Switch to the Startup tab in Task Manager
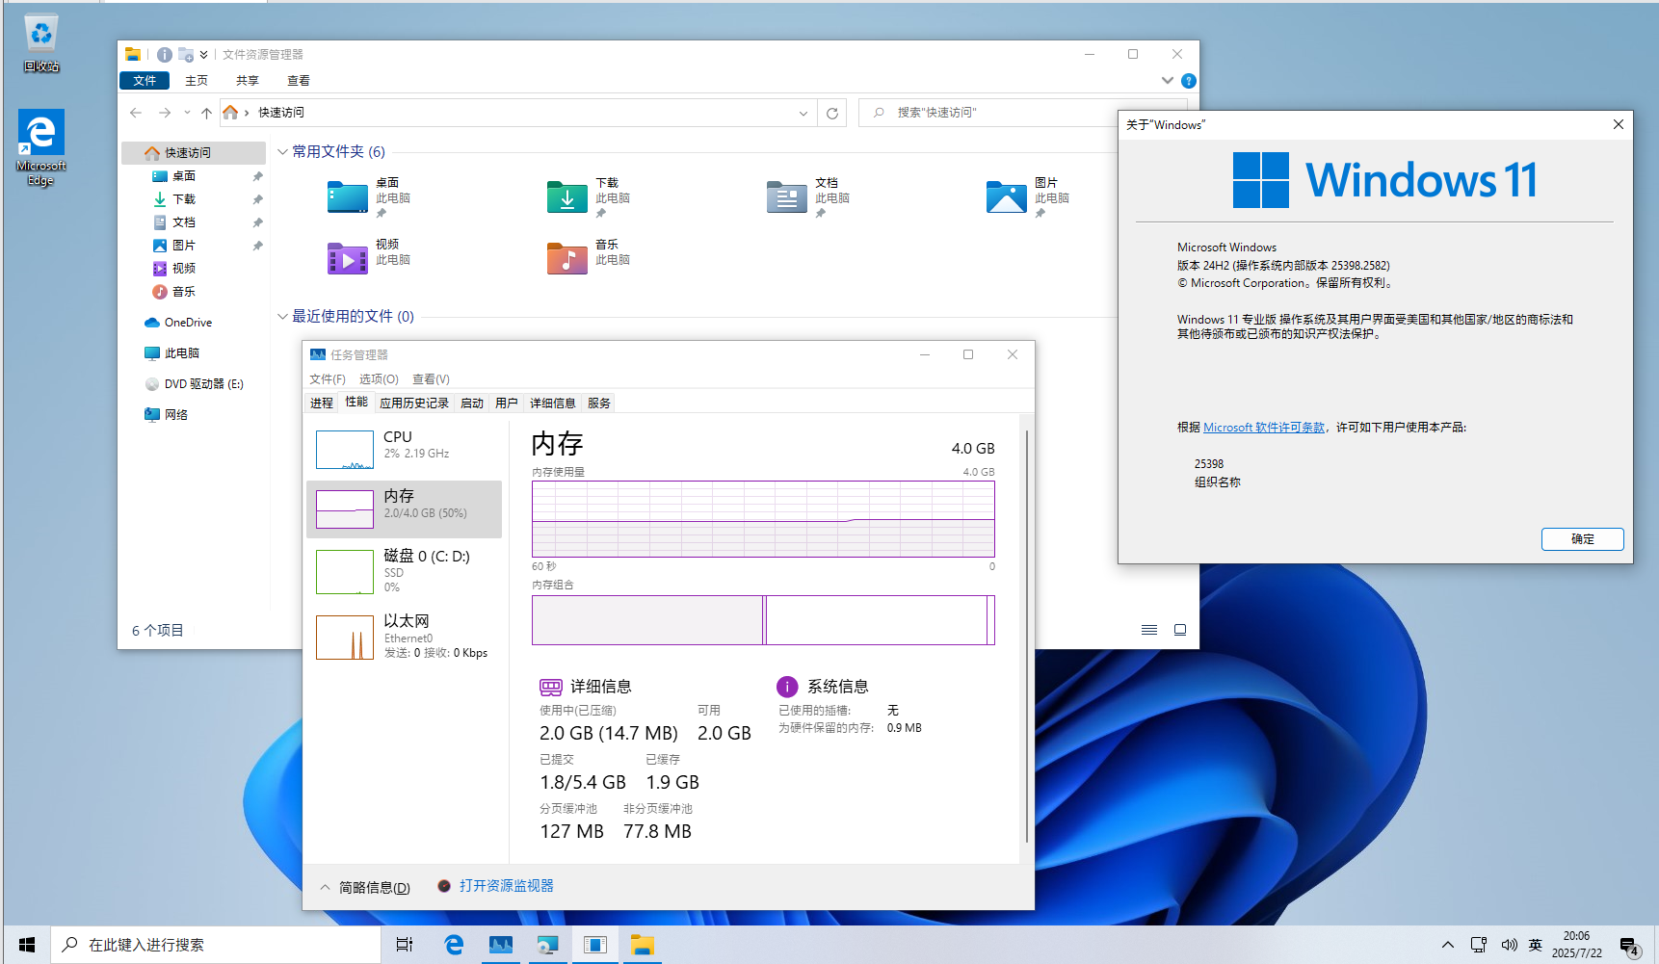Viewport: 1659px width, 964px height. point(472,404)
